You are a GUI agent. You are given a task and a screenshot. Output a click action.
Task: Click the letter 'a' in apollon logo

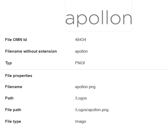[x=70, y=19]
